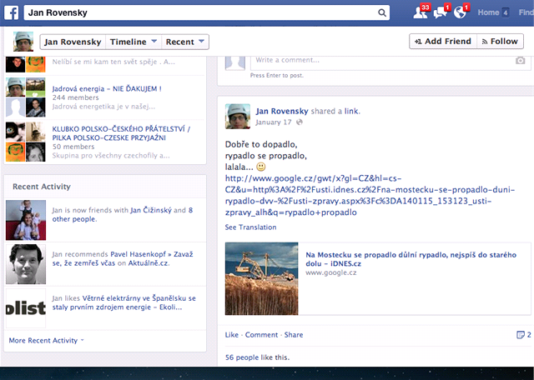Open the Jadrová energia group link
Image resolution: width=534 pixels, height=380 pixels.
tap(106, 88)
